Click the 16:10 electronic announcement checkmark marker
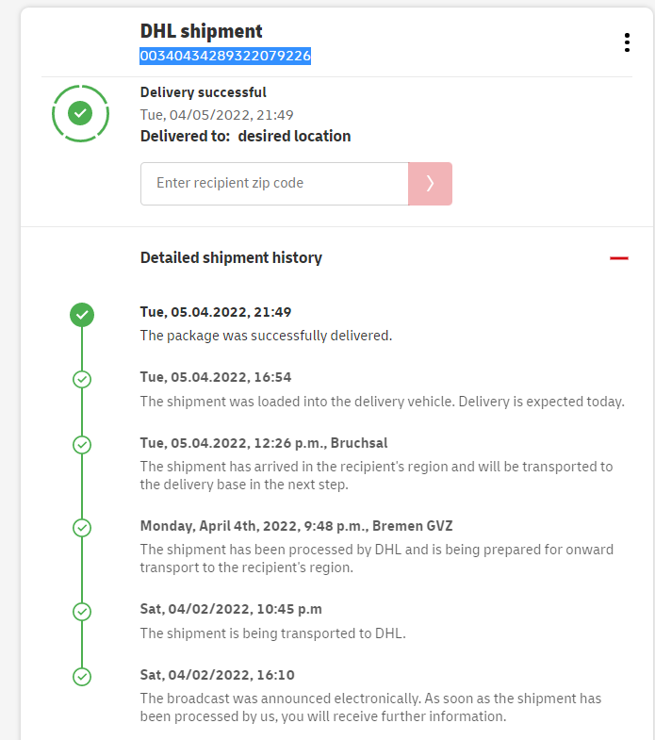Screen dimensions: 655x740 pos(82,676)
